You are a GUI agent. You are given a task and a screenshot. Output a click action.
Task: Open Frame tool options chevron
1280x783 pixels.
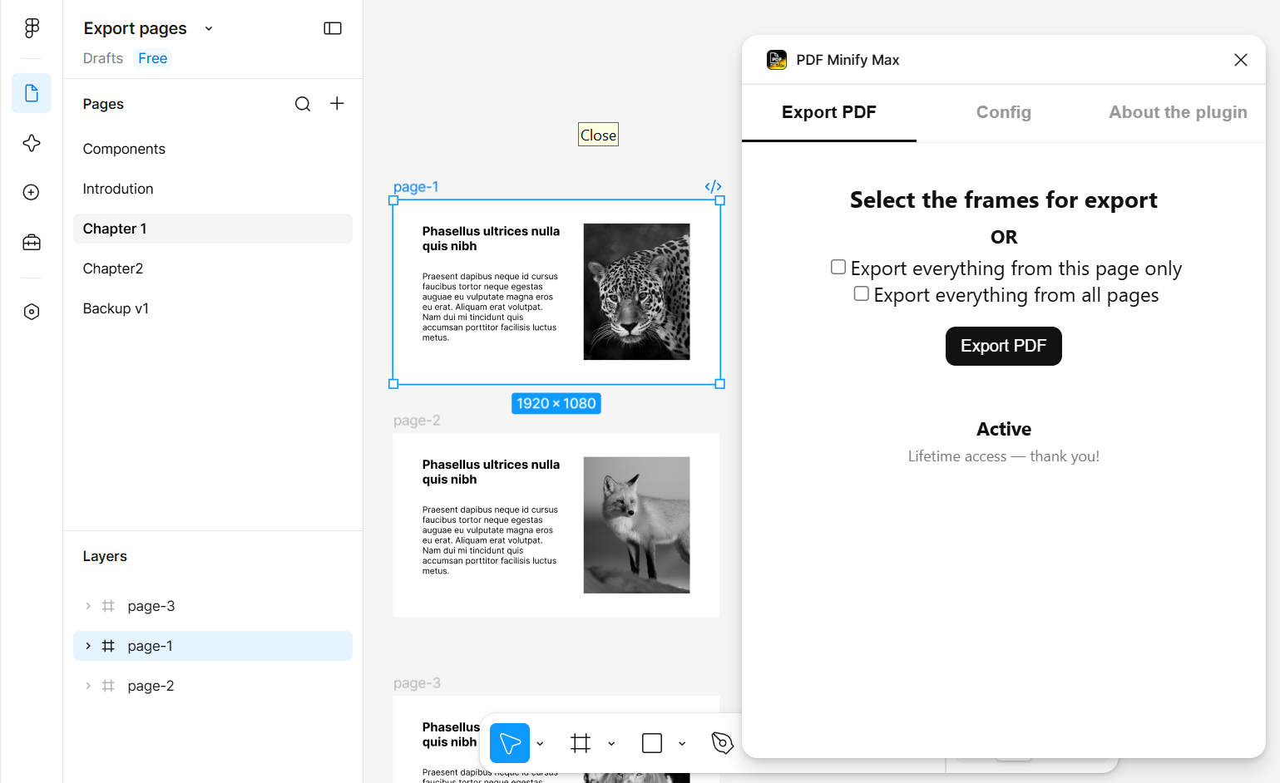click(x=611, y=744)
